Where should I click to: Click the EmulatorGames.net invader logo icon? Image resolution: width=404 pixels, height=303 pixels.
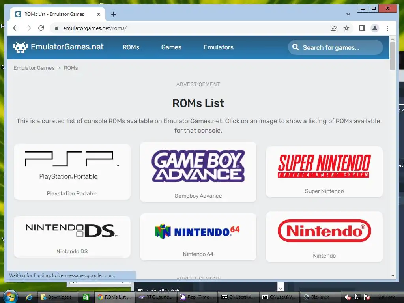(21, 47)
